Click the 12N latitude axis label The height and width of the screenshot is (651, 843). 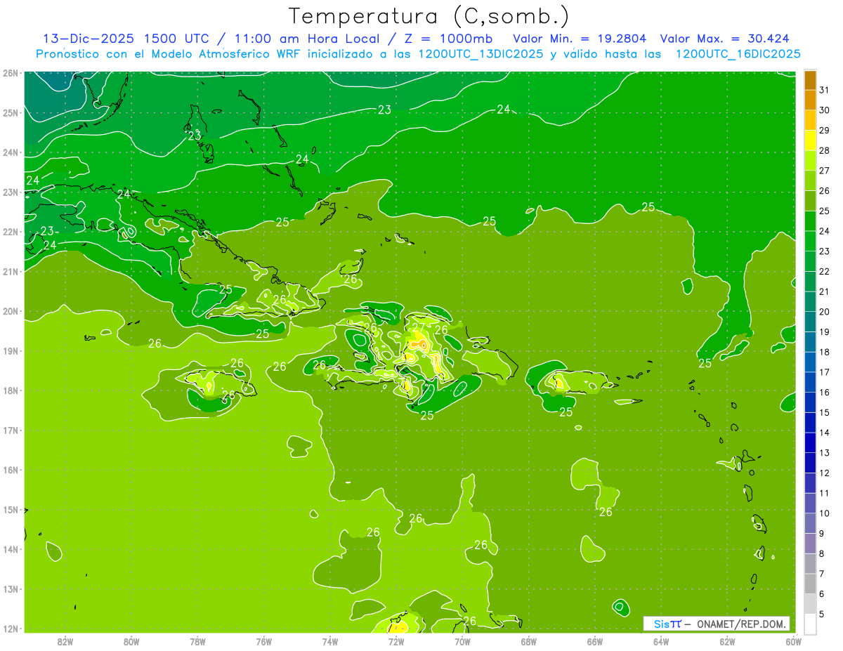[x=10, y=629]
